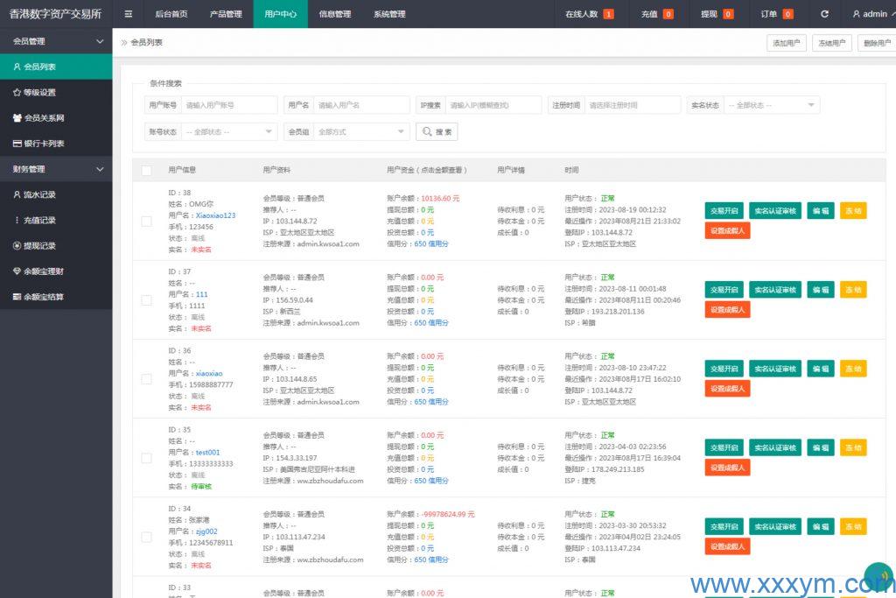This screenshot has height=598, width=896.
Task: Click the refresh icon in top bar
Action: (824, 14)
